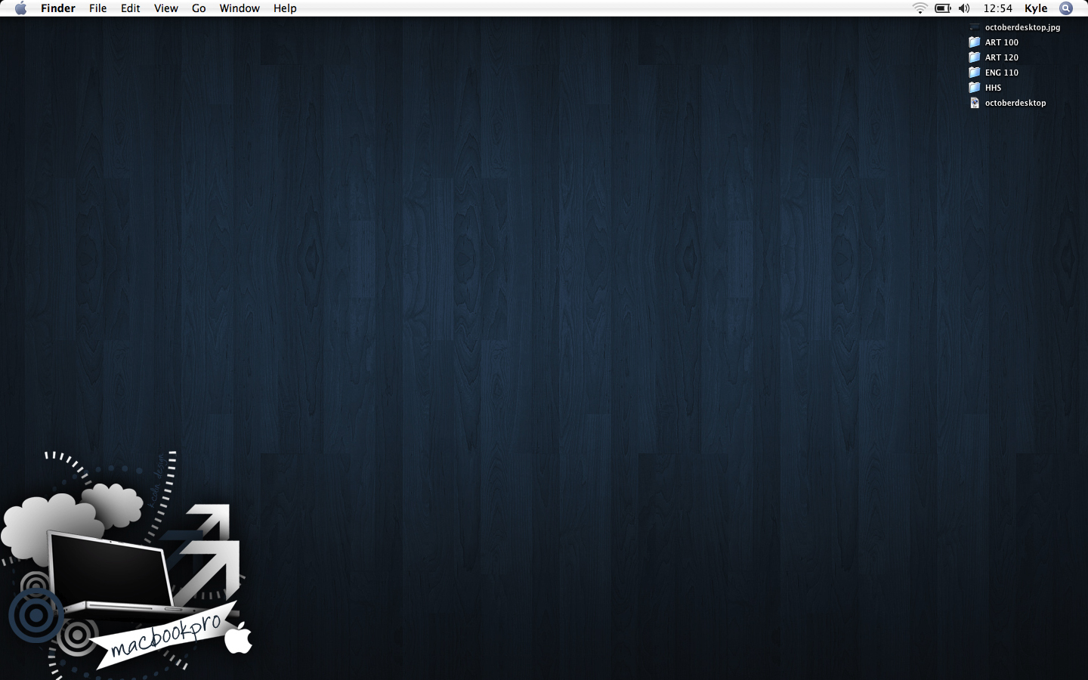
Task: Select the ART 120 folder icon
Action: click(975, 57)
